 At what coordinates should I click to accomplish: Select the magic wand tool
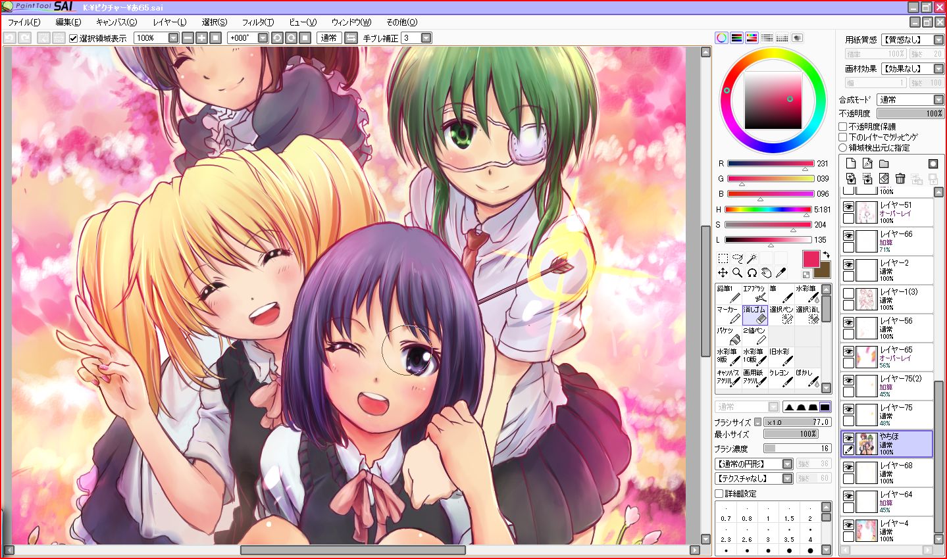point(752,258)
